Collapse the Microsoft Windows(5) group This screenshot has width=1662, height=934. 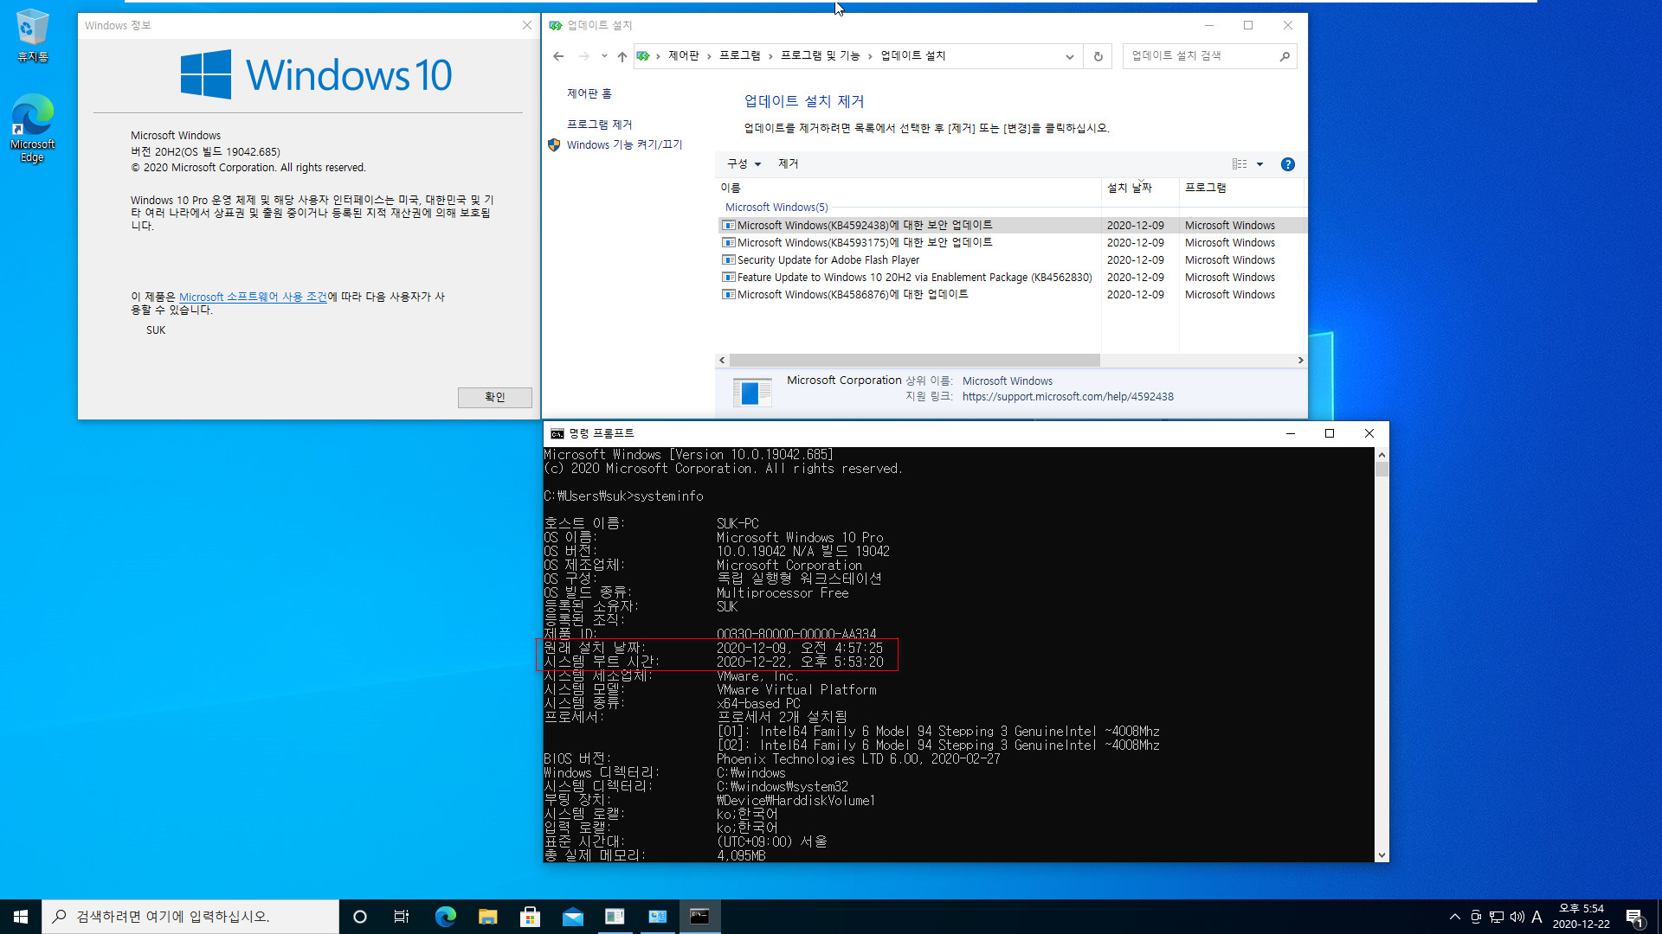[776, 208]
